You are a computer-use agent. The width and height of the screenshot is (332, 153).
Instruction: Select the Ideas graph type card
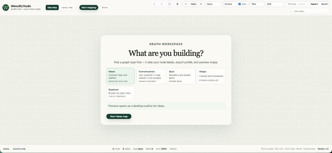(121, 76)
